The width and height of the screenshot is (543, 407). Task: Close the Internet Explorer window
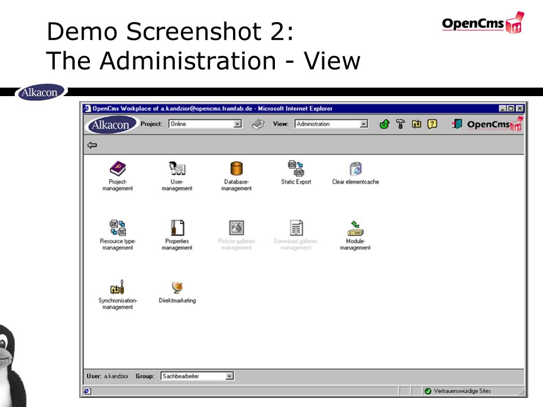pyautogui.click(x=519, y=109)
